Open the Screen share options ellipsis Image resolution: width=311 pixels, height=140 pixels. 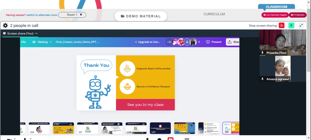click(36, 33)
